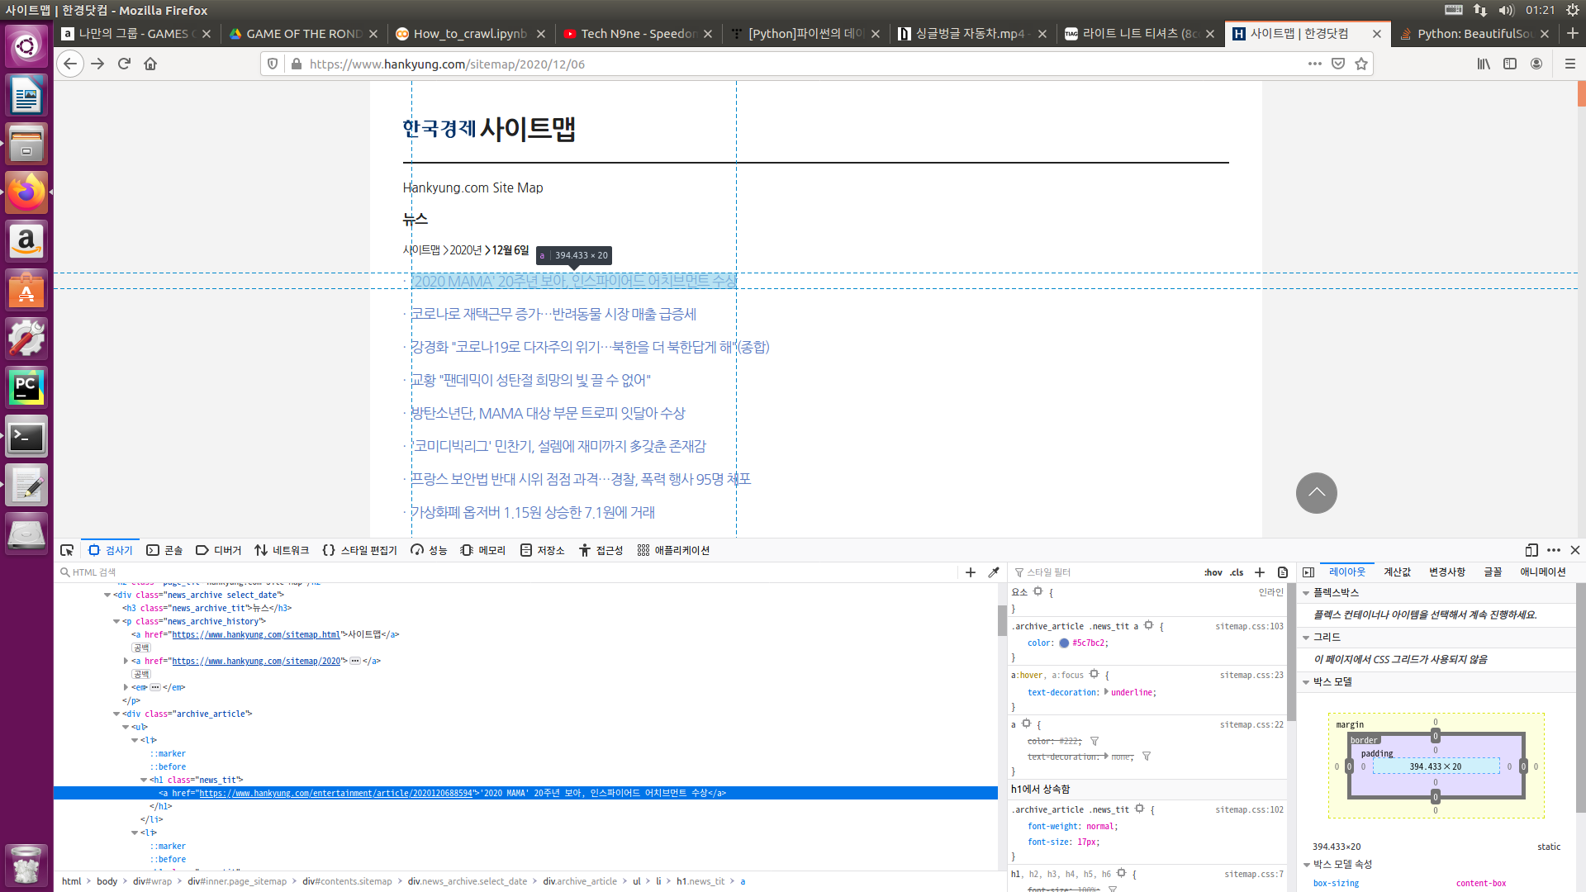This screenshot has height=892, width=1586.
Task: Collapse the Flexbox (플렉스박스) section
Action: pos(1306,593)
